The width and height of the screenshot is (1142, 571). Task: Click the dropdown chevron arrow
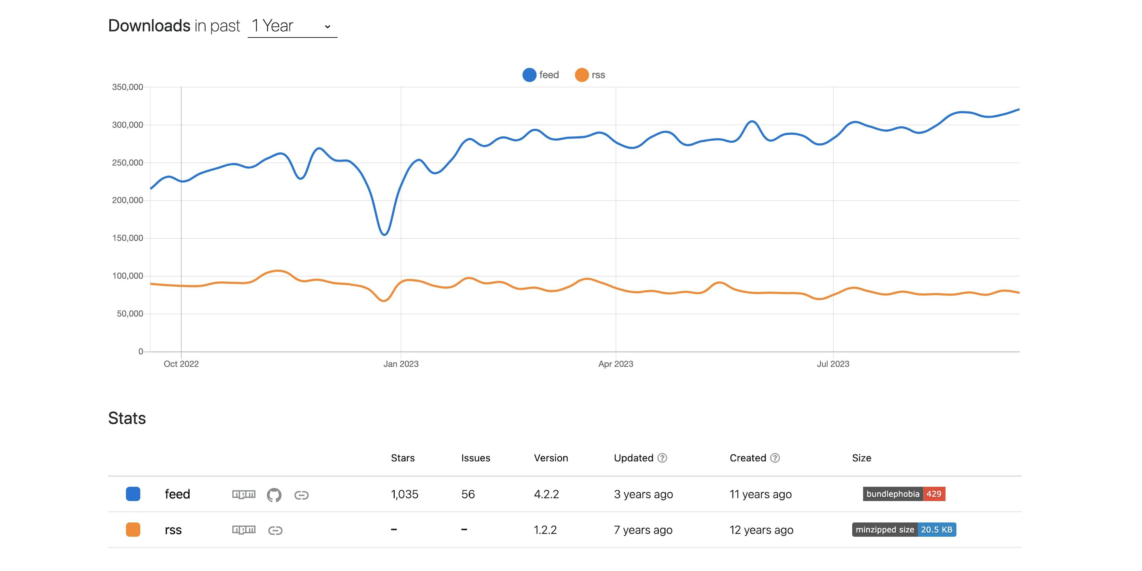click(x=328, y=26)
